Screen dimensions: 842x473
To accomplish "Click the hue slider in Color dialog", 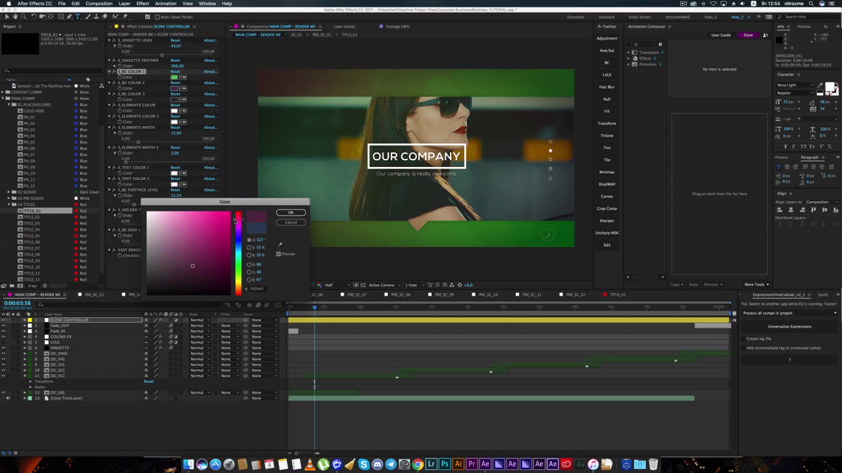I will pos(238,253).
